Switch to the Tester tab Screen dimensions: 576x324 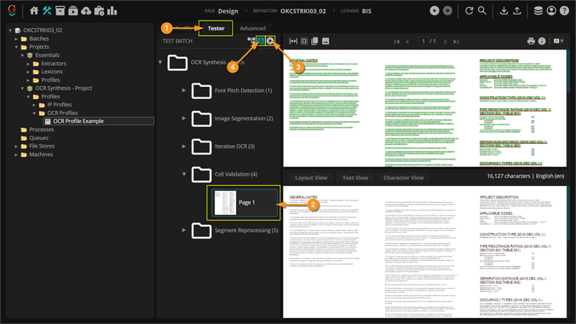[216, 28]
